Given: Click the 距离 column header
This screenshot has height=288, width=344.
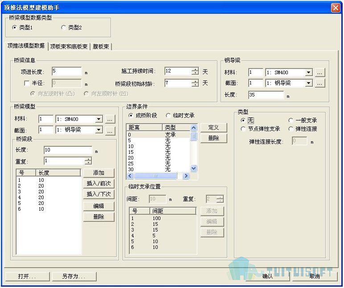Looking at the screenshot, I should pyautogui.click(x=144, y=128).
